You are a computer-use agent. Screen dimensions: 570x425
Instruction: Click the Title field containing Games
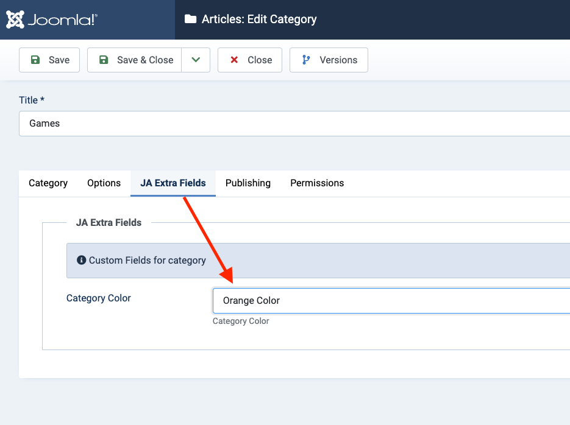(x=293, y=123)
